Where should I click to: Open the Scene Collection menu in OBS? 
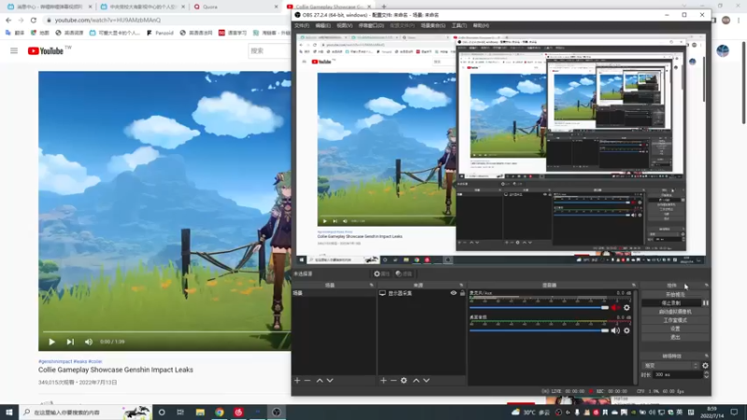(432, 26)
